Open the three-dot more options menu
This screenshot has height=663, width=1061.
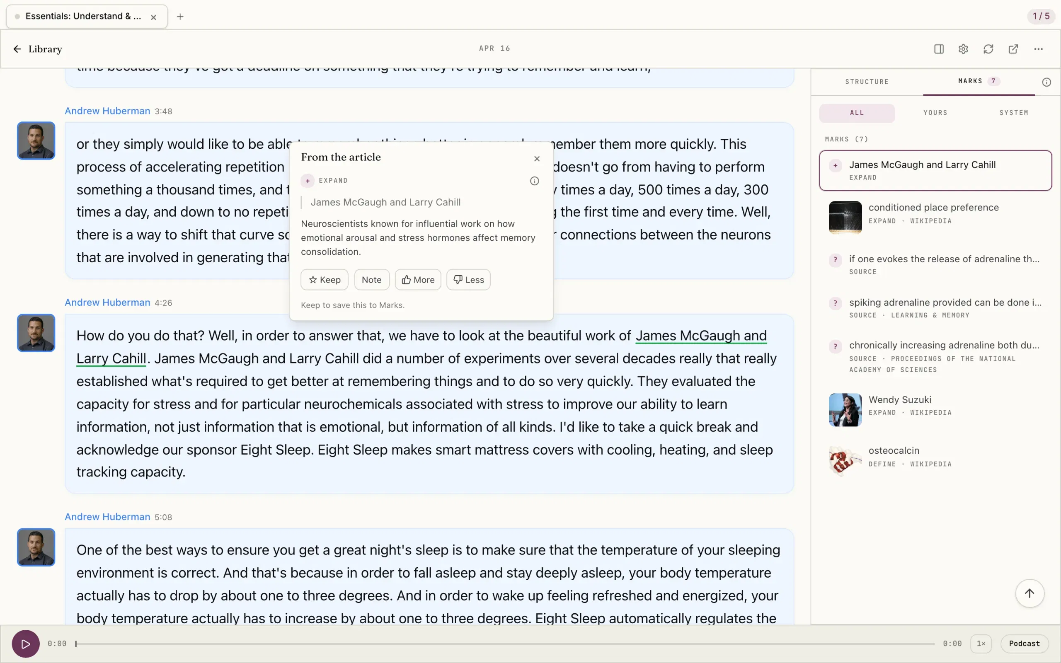tap(1038, 49)
